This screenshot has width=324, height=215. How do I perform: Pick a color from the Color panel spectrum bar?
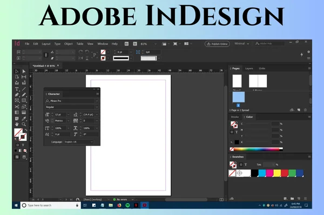pyautogui.click(x=256, y=149)
